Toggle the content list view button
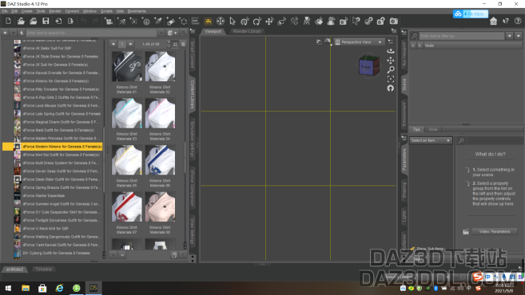 183,44
